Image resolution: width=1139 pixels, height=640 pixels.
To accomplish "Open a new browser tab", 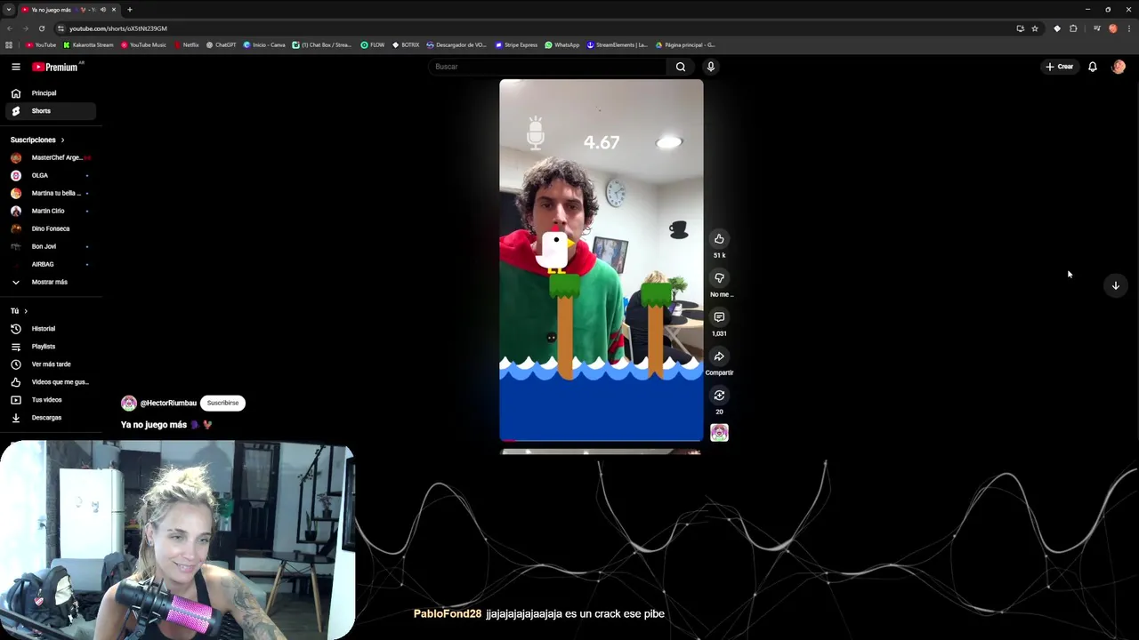I will [x=130, y=10].
